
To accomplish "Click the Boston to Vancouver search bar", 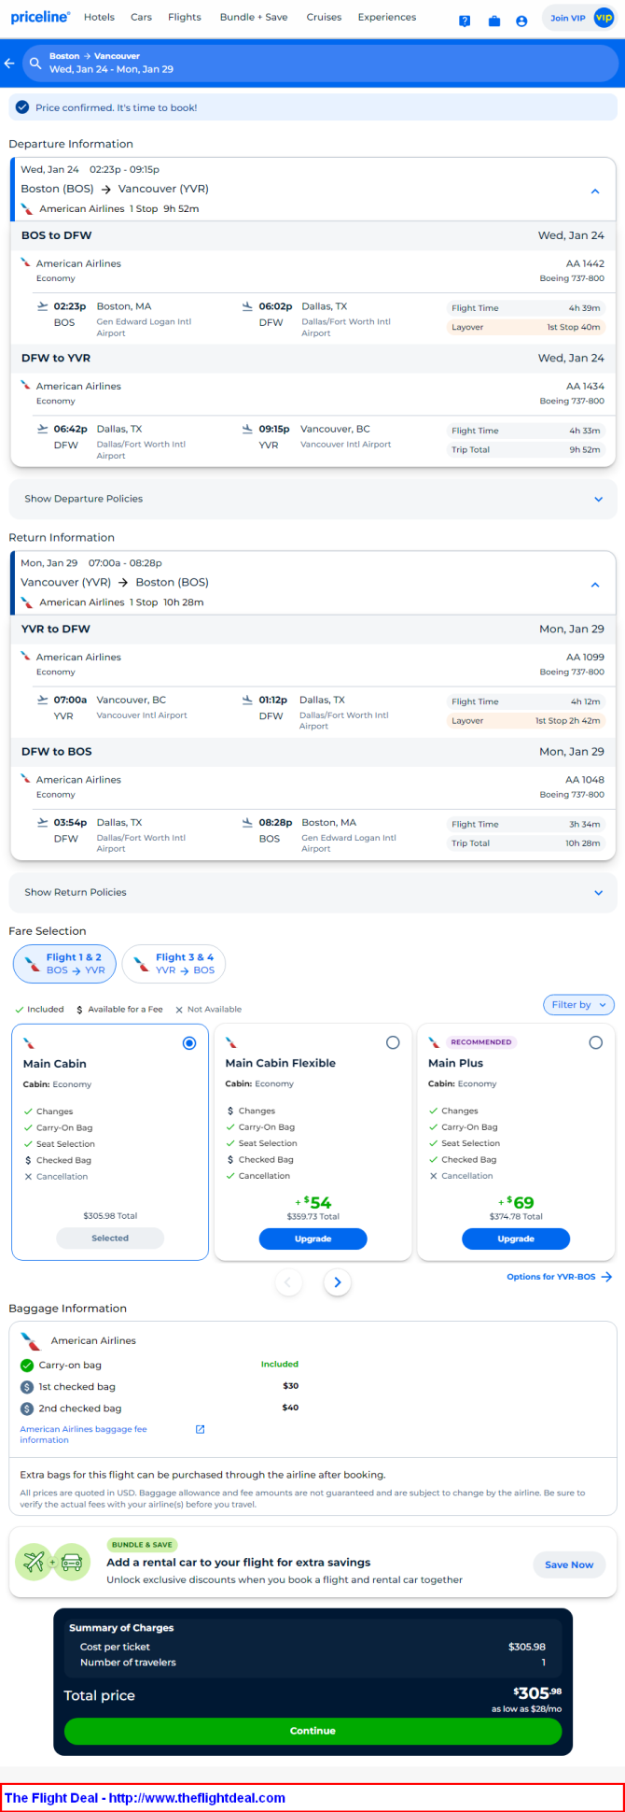I will pos(320,63).
